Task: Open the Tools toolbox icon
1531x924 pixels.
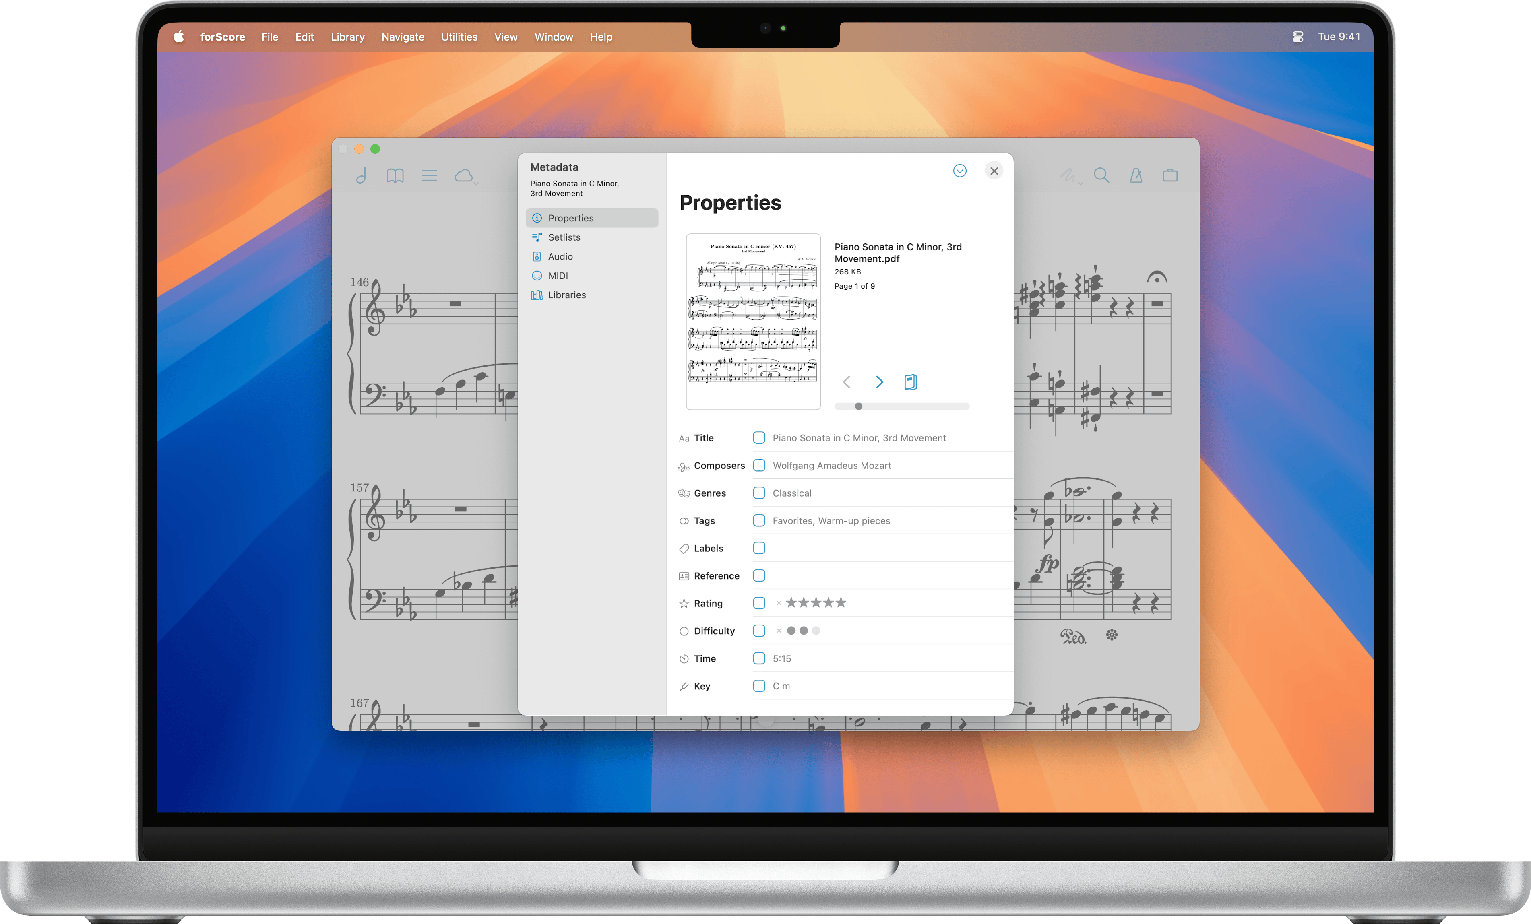Action: click(x=1170, y=176)
